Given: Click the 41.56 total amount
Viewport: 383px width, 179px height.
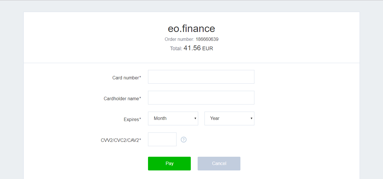Looking at the screenshot, I should pos(192,48).
